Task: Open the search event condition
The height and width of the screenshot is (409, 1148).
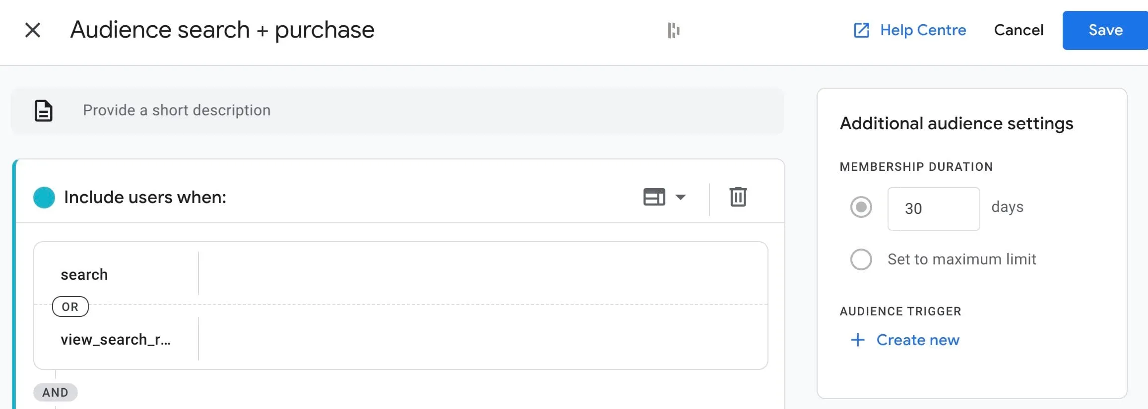Action: [x=84, y=275]
